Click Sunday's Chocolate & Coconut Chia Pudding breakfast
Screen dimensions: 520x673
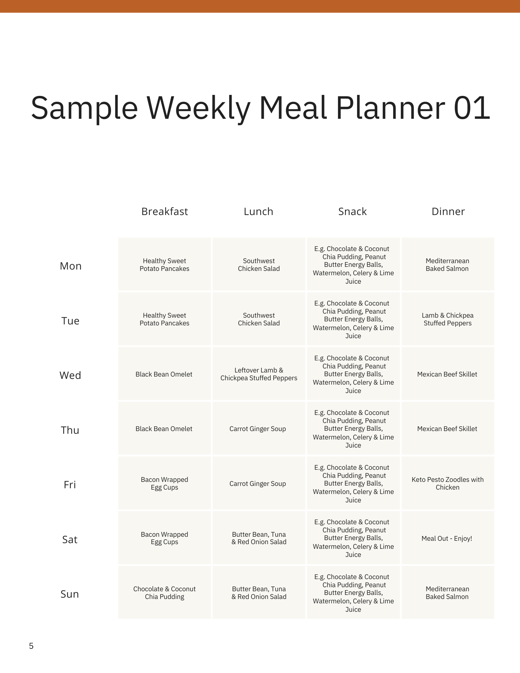coord(165,593)
